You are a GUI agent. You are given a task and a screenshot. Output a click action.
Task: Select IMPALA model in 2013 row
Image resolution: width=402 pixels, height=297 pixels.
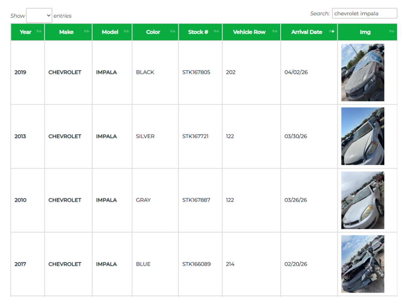(106, 136)
